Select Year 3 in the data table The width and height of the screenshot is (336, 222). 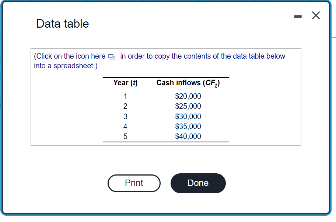125,117
